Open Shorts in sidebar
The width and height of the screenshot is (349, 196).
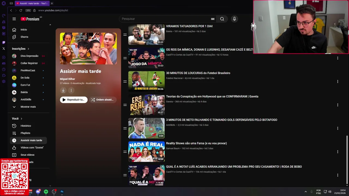tap(28, 37)
